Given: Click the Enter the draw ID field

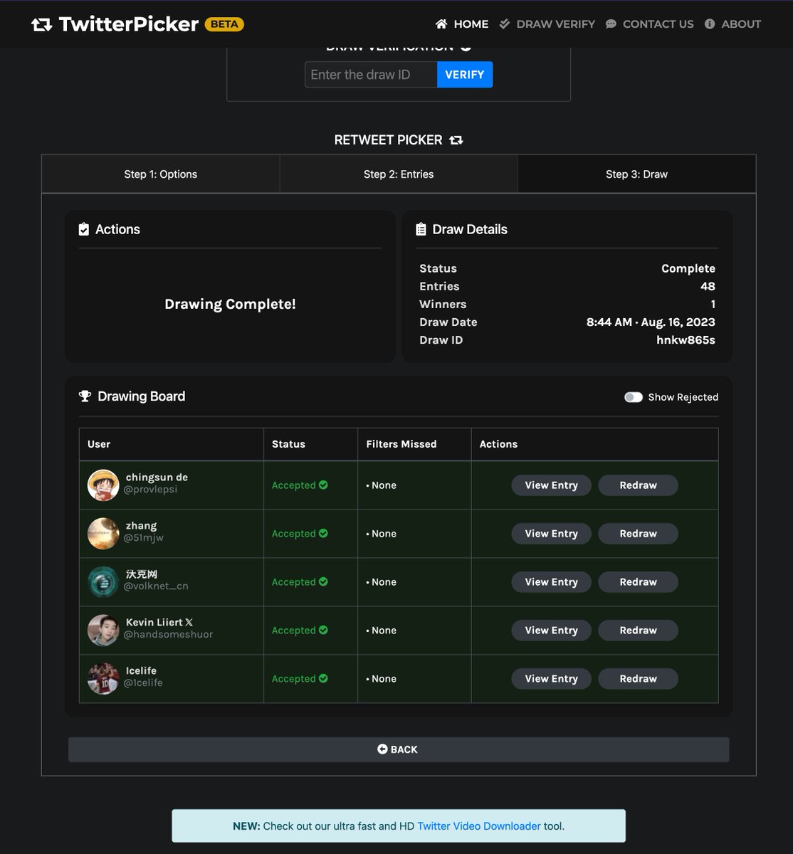Looking at the screenshot, I should coord(371,75).
